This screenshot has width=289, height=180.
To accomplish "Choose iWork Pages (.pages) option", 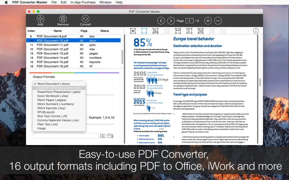I will pyautogui.click(x=59, y=100).
